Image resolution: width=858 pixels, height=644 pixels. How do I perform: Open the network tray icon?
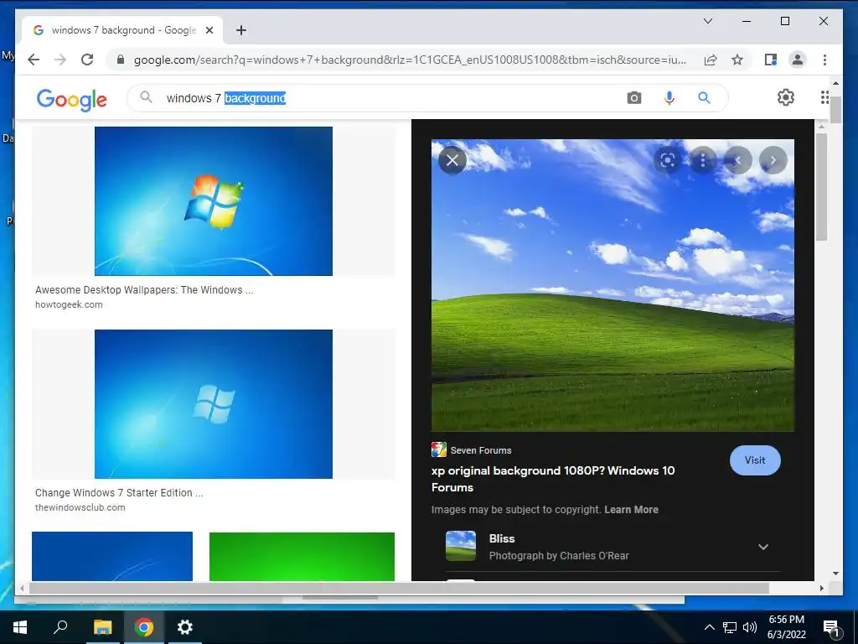(x=730, y=627)
